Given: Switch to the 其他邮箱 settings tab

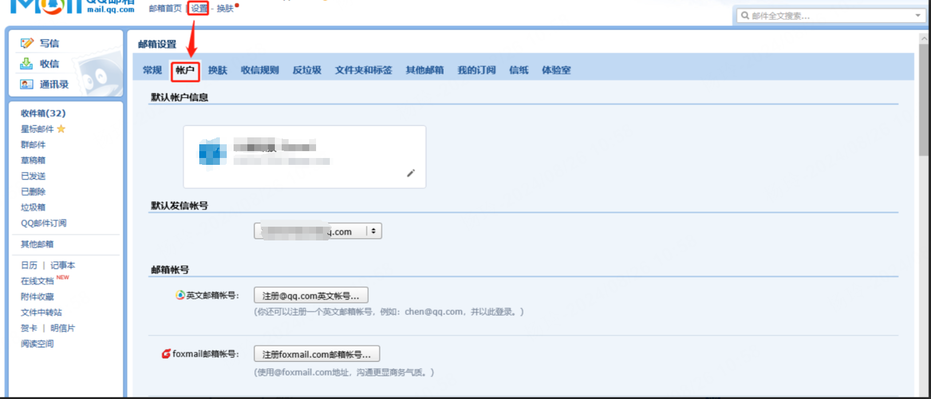Looking at the screenshot, I should pos(425,70).
